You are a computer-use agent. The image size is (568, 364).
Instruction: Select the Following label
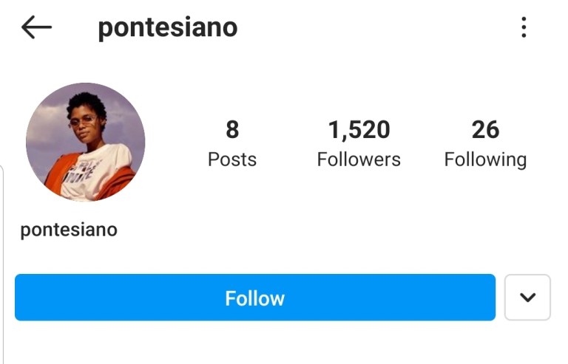(485, 159)
